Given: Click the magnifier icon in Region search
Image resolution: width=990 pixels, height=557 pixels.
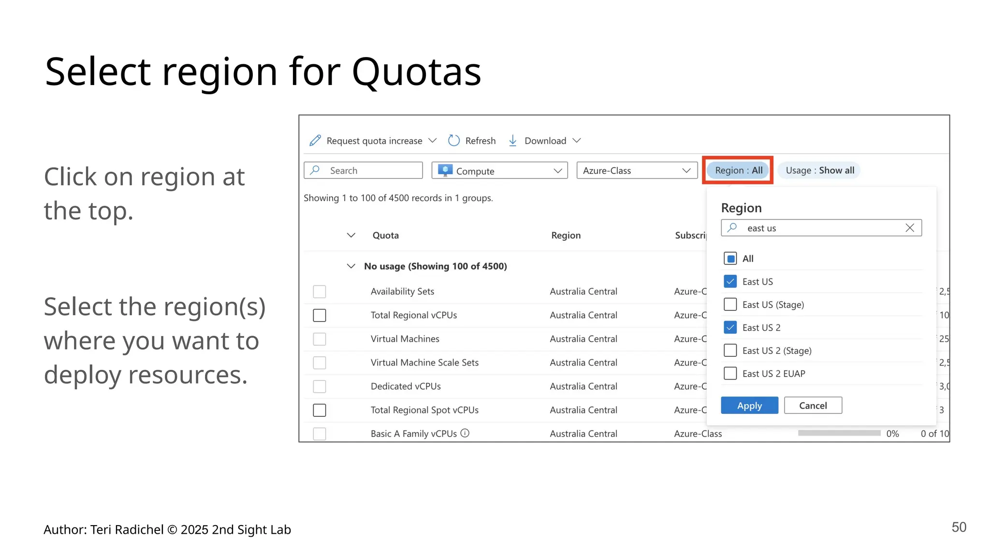Looking at the screenshot, I should (732, 228).
